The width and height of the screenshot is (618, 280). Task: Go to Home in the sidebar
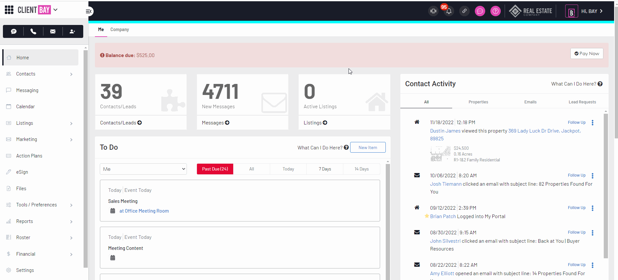(x=40, y=57)
